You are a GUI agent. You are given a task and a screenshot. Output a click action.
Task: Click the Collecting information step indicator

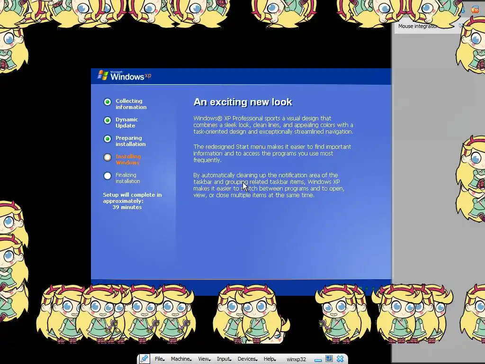coord(108,102)
